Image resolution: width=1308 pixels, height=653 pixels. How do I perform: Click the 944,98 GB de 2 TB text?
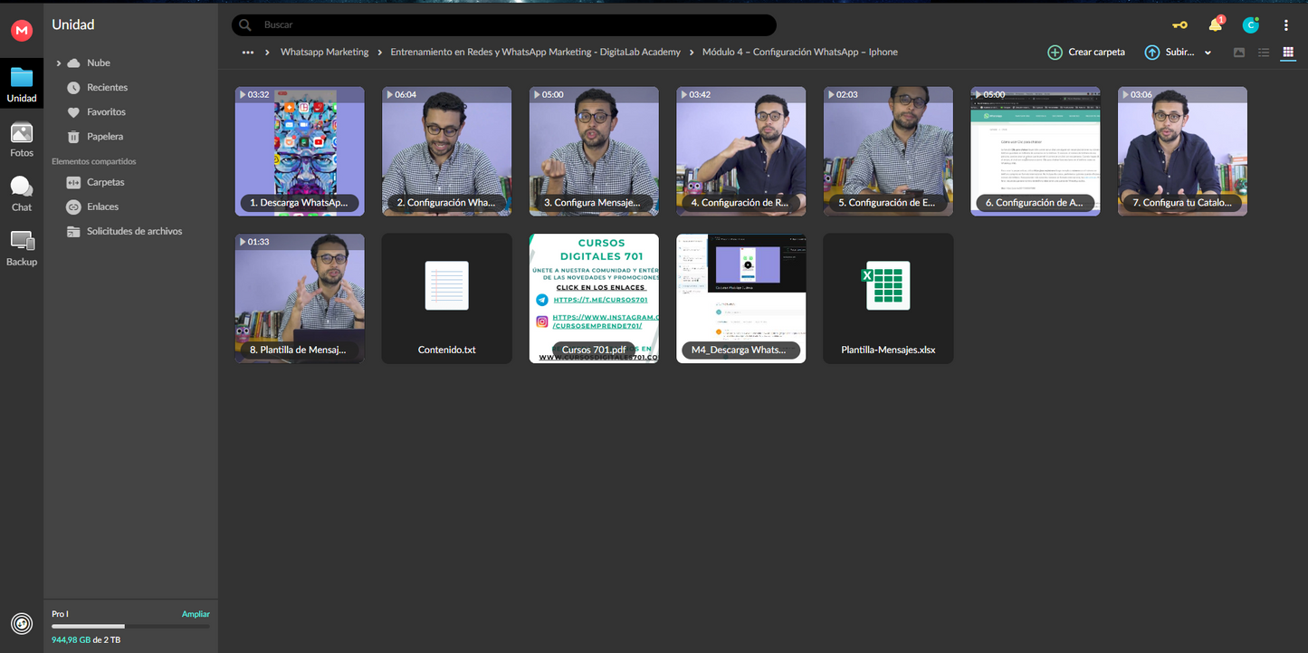86,640
